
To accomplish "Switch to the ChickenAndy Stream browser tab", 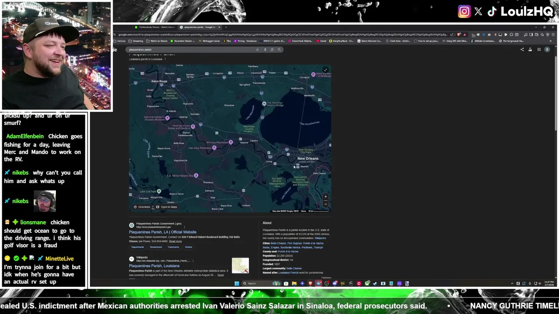I will pos(154,27).
